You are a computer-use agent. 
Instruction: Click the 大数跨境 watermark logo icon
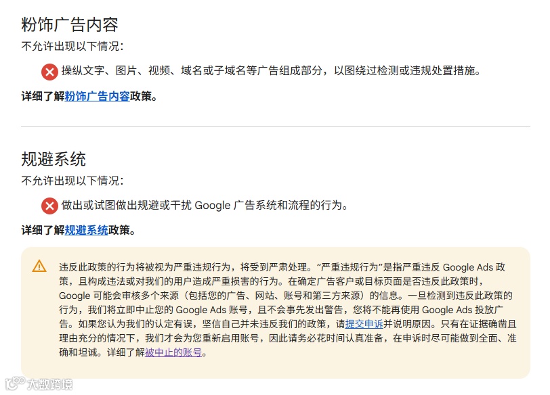16,384
